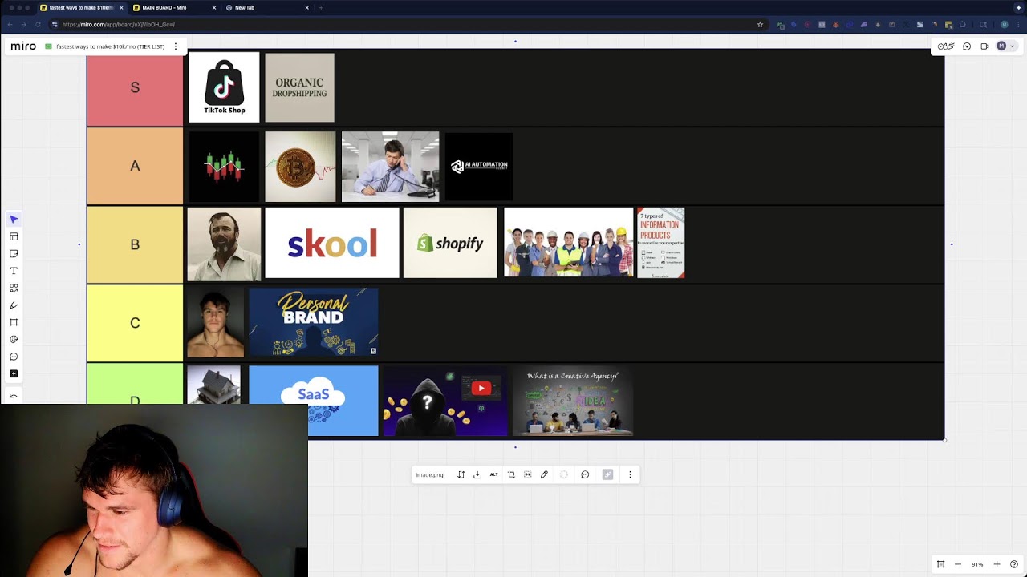Click the browser profile avatar
This screenshot has width=1027, height=577.
[1004, 24]
